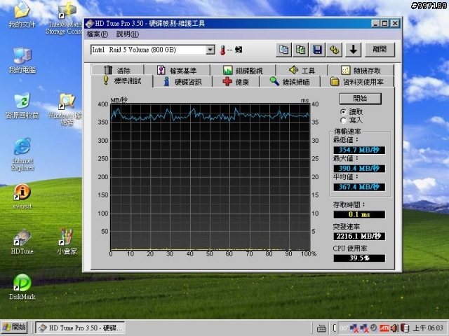449x336 pixels.
Task: Click the 390.4 MB/秒 maximum value
Action: tap(359, 169)
